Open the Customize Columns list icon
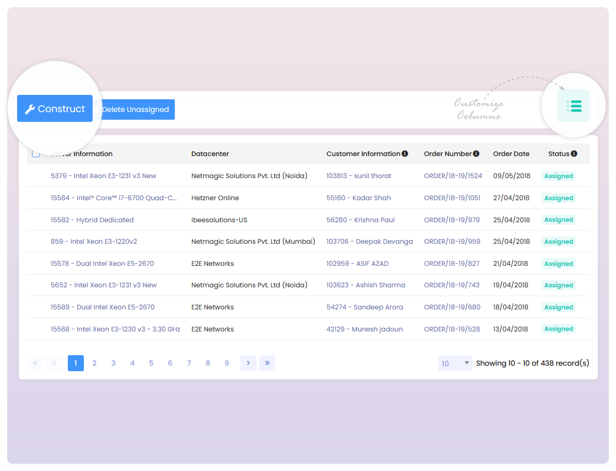Viewport: 616px width, 471px height. point(574,105)
